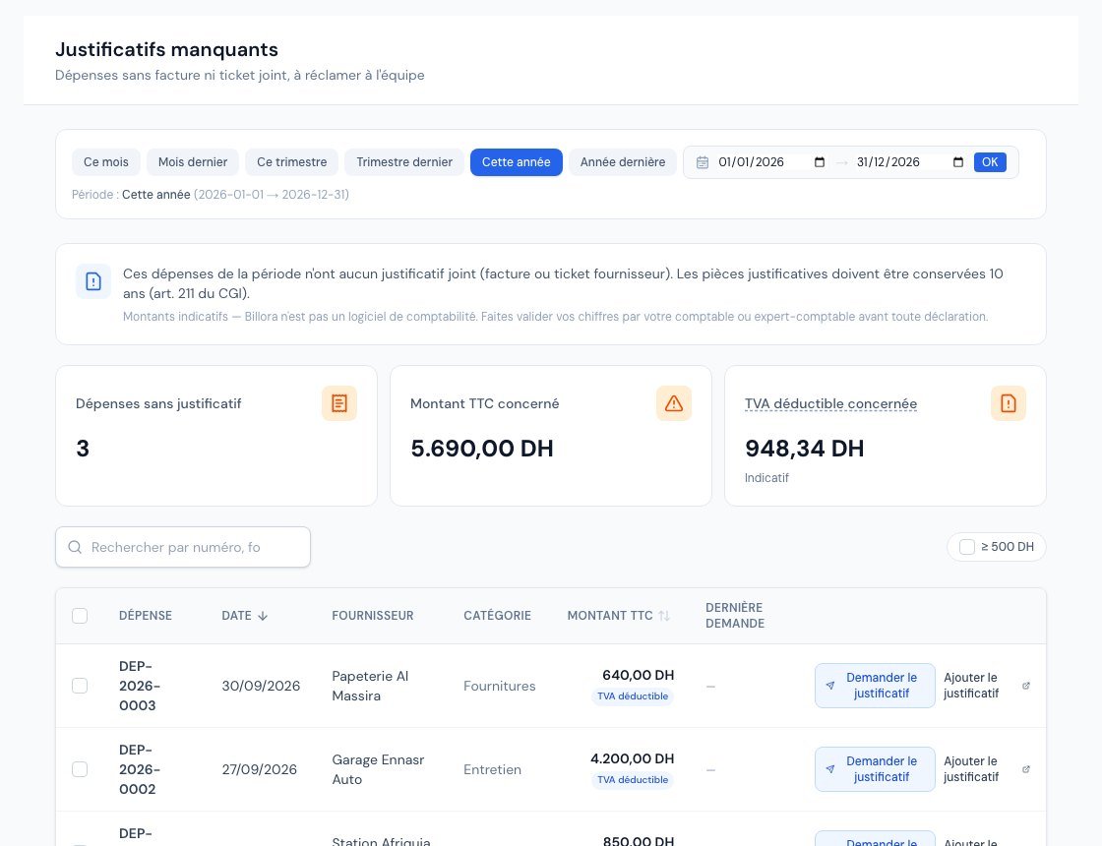This screenshot has height=846, width=1102.
Task: Click the receipt icon in Dépenses sans justificatif card
Action: click(x=339, y=403)
